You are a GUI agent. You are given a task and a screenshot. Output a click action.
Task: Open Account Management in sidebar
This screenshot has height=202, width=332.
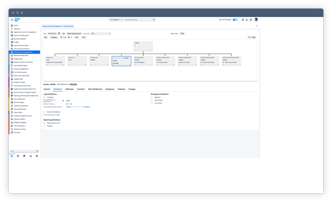coord(21,69)
